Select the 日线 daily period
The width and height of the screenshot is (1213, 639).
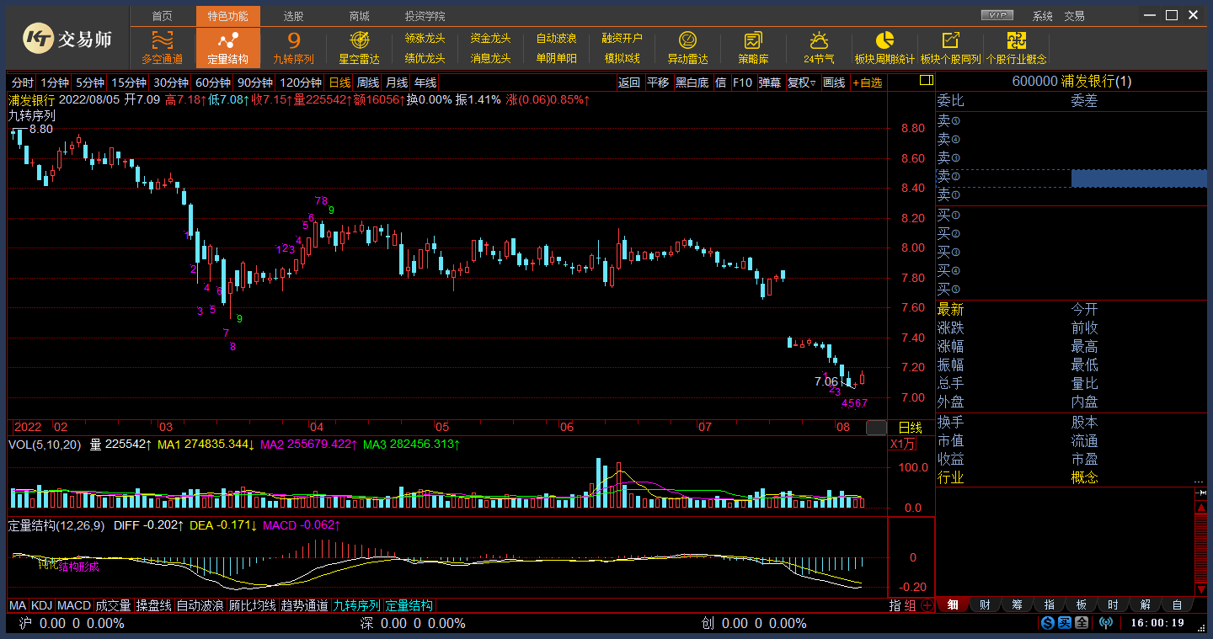(x=339, y=82)
